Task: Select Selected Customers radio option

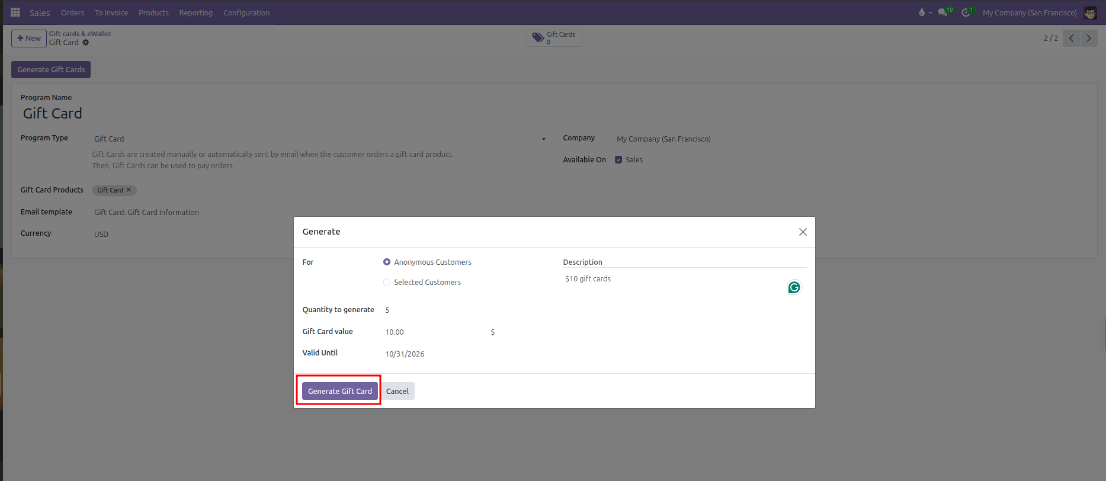Action: click(387, 283)
